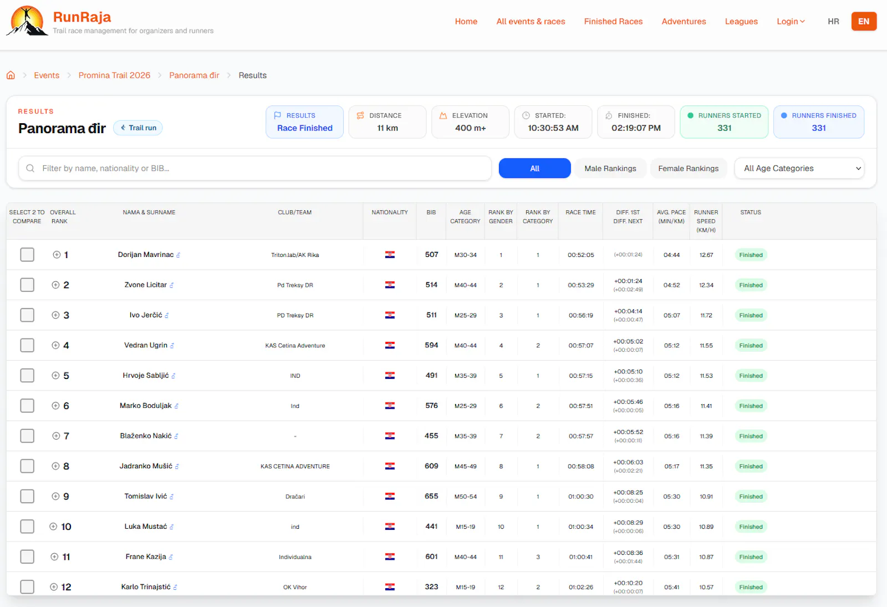The height and width of the screenshot is (607, 887).
Task: Open the All Age Categories dropdown
Action: pos(799,168)
